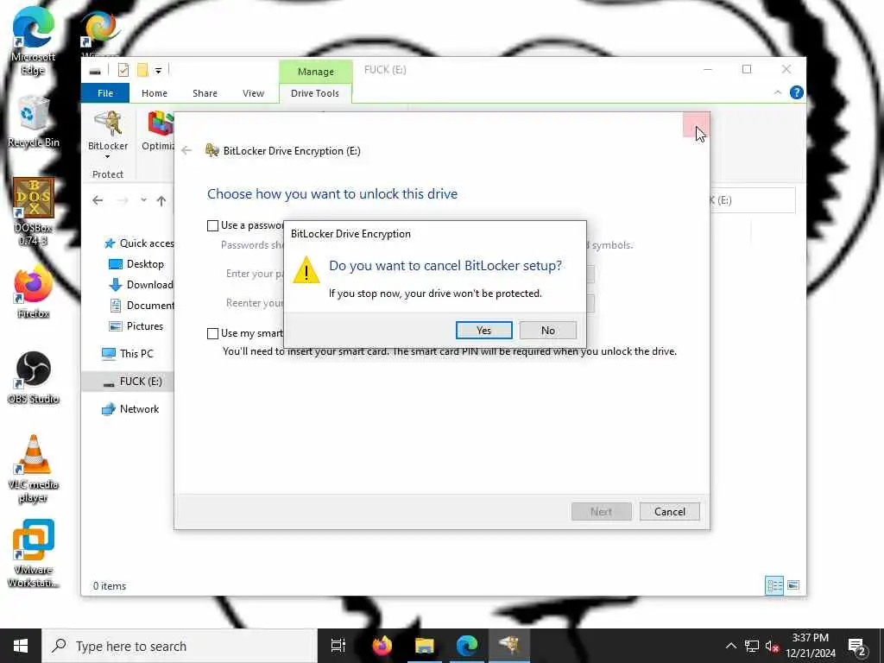Open taskbar clock and date

(x=810, y=646)
